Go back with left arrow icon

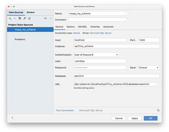tap(46, 18)
